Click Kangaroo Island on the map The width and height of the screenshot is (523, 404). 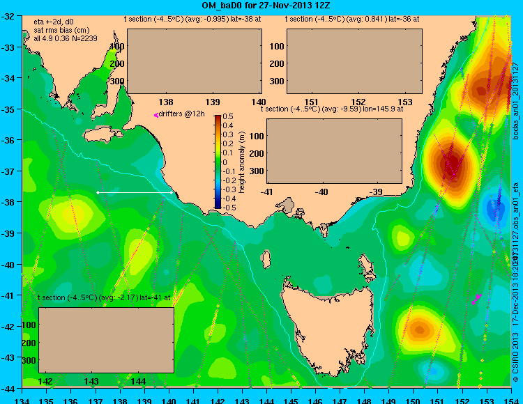(103, 135)
